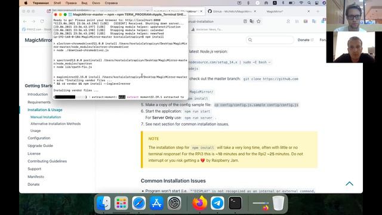Open the Trash in the Dock

tap(278, 203)
